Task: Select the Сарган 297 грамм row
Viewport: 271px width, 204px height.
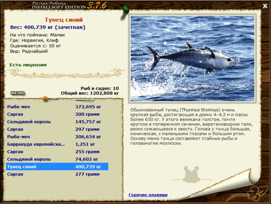Action: click(57, 129)
